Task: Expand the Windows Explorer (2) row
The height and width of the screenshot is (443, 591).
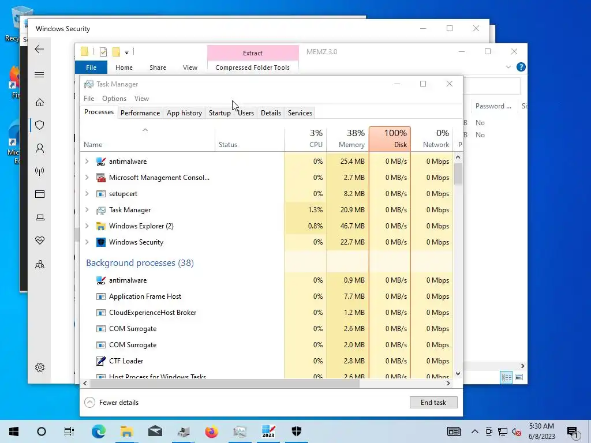Action: (87, 226)
